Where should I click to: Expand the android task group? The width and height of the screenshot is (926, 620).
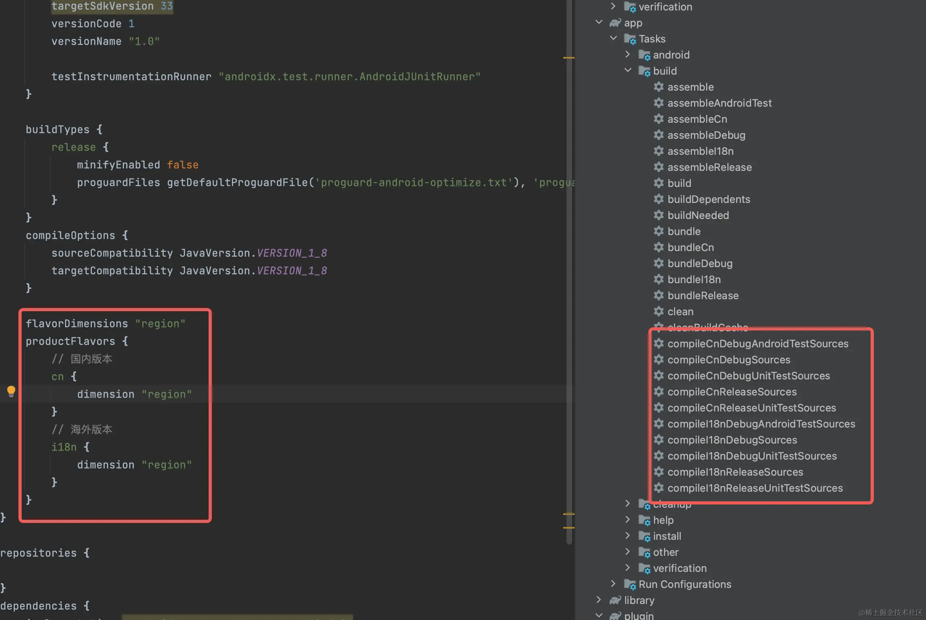(x=628, y=54)
